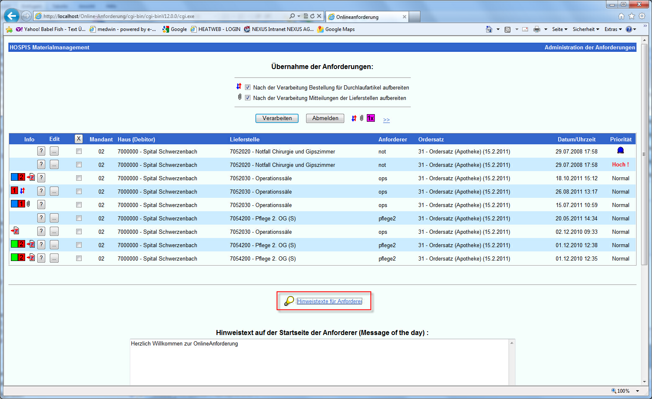This screenshot has height=399, width=652.
Task: Open the 100% zoom level dropdown arrow
Action: (638, 391)
